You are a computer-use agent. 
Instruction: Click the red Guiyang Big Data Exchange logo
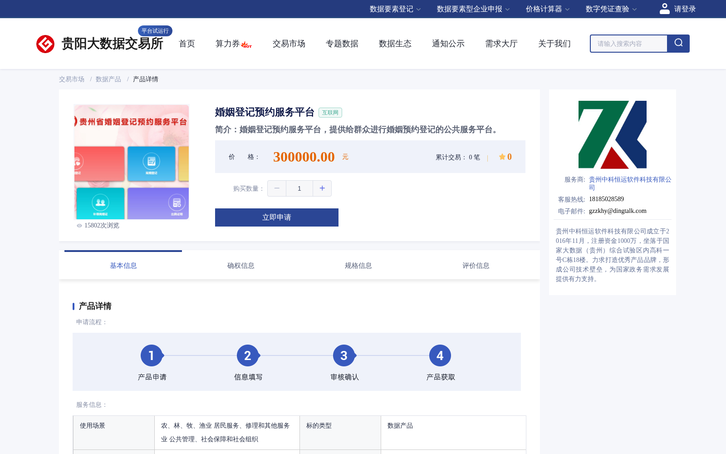pos(45,44)
